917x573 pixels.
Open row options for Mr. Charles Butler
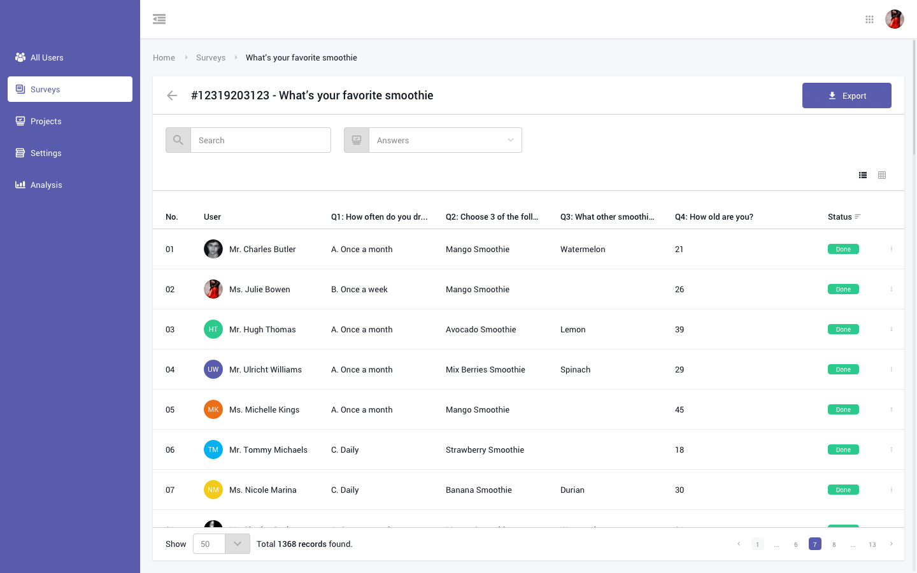pyautogui.click(x=891, y=249)
